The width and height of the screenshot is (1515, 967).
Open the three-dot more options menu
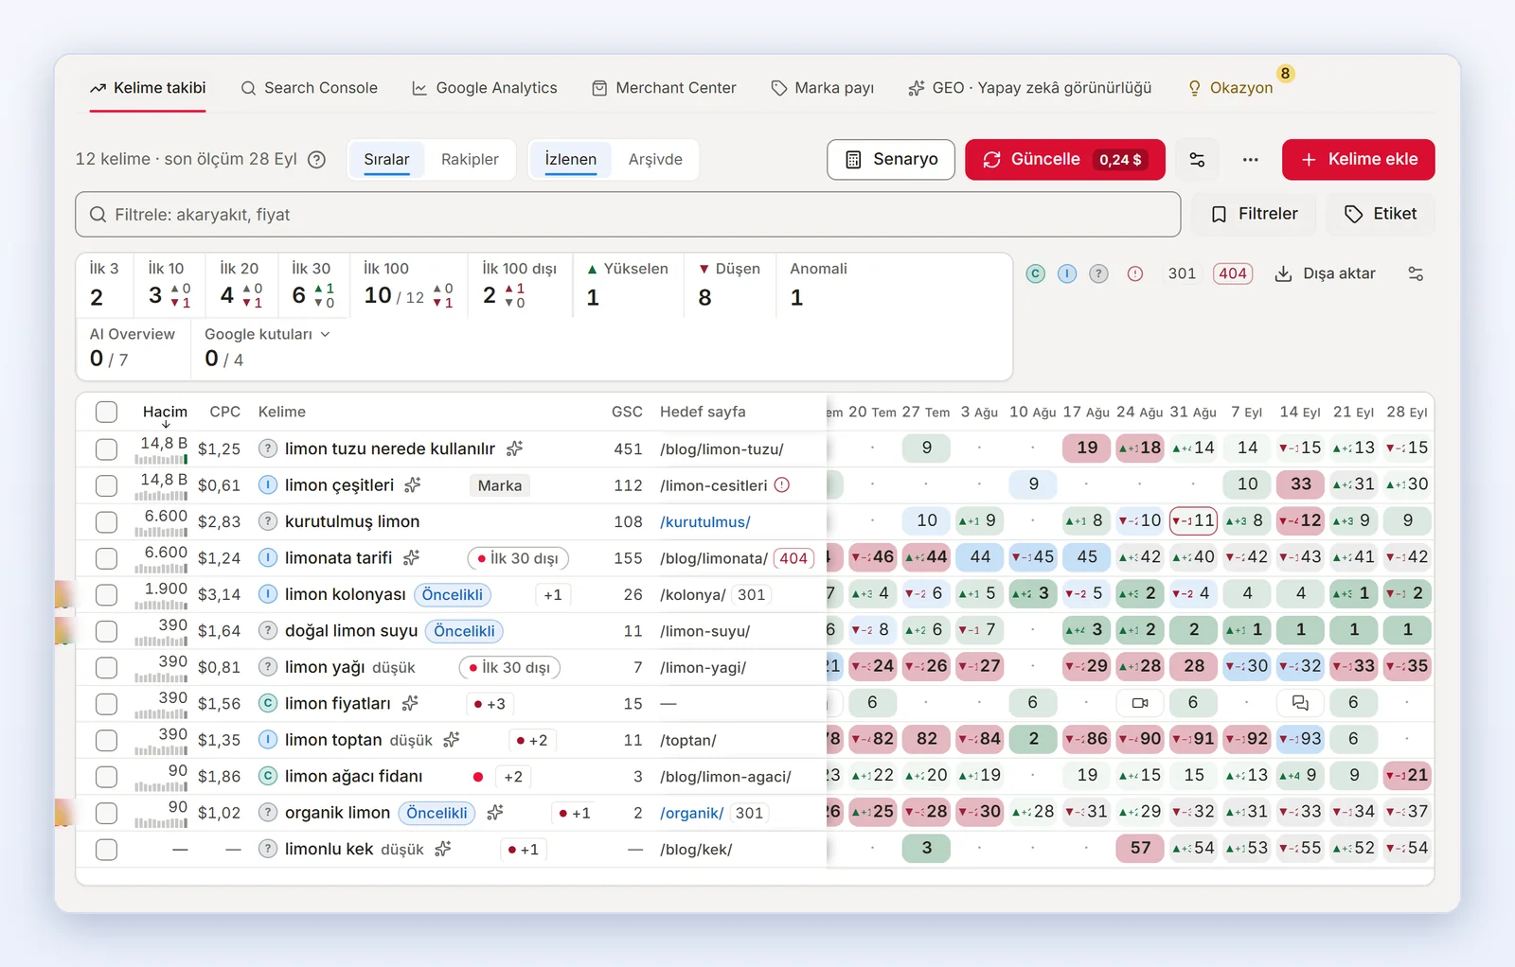click(1250, 160)
